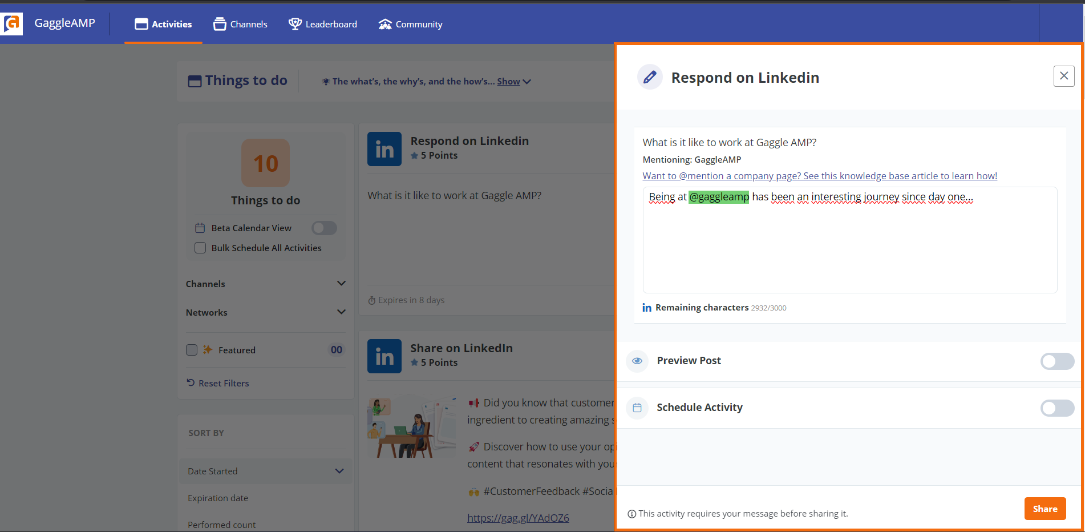The width and height of the screenshot is (1085, 532).
Task: Expand the Networks filter section
Action: point(266,312)
